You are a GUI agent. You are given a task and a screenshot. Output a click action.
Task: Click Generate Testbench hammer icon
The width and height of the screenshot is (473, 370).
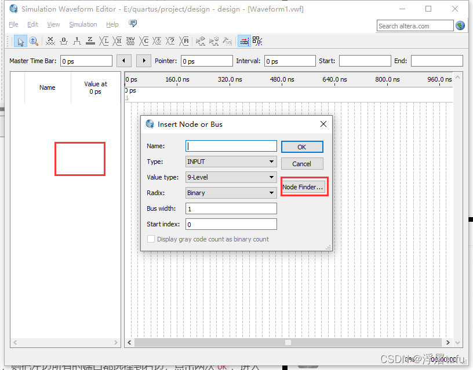tap(227, 41)
